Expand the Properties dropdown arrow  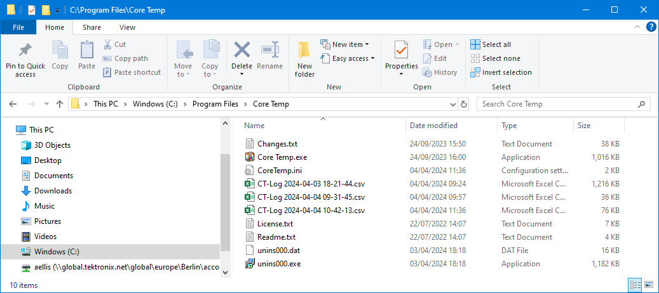tap(402, 74)
